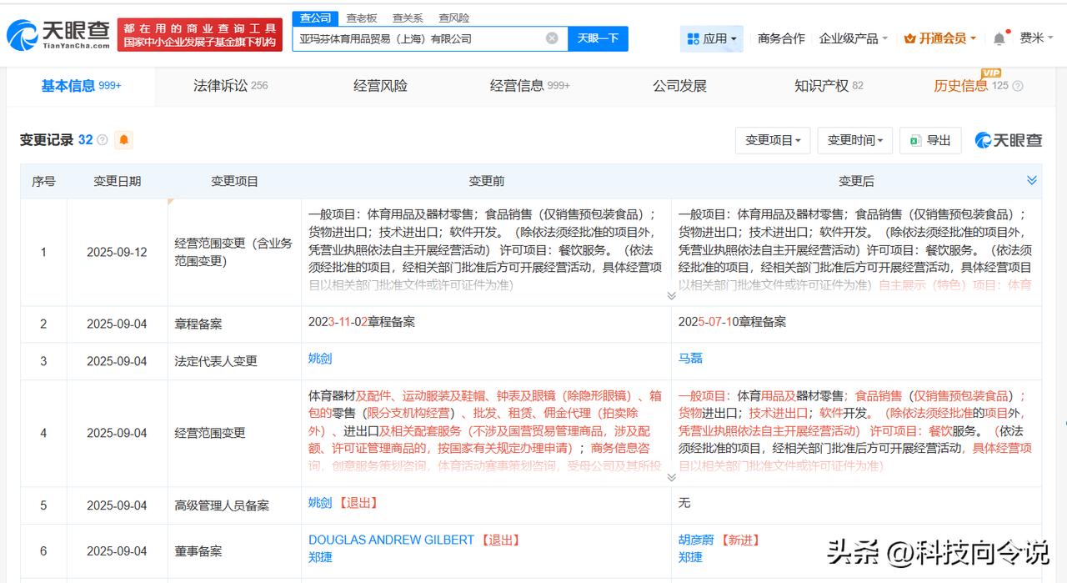The width and height of the screenshot is (1067, 583).
Task: Select the 法律诉讼 tab
Action: [x=230, y=86]
